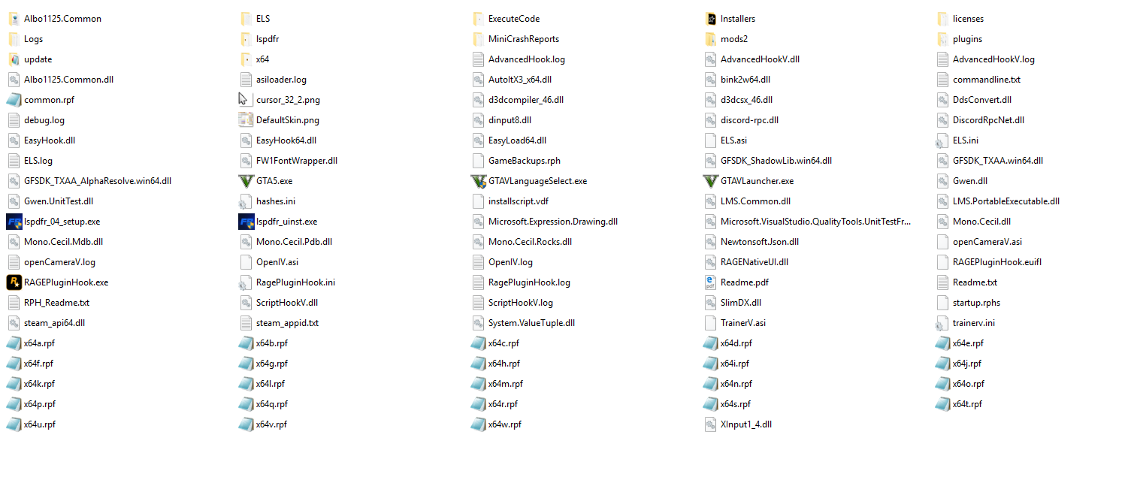
Task: Click the file name System.ValueTuple.dll
Action: [x=532, y=323]
